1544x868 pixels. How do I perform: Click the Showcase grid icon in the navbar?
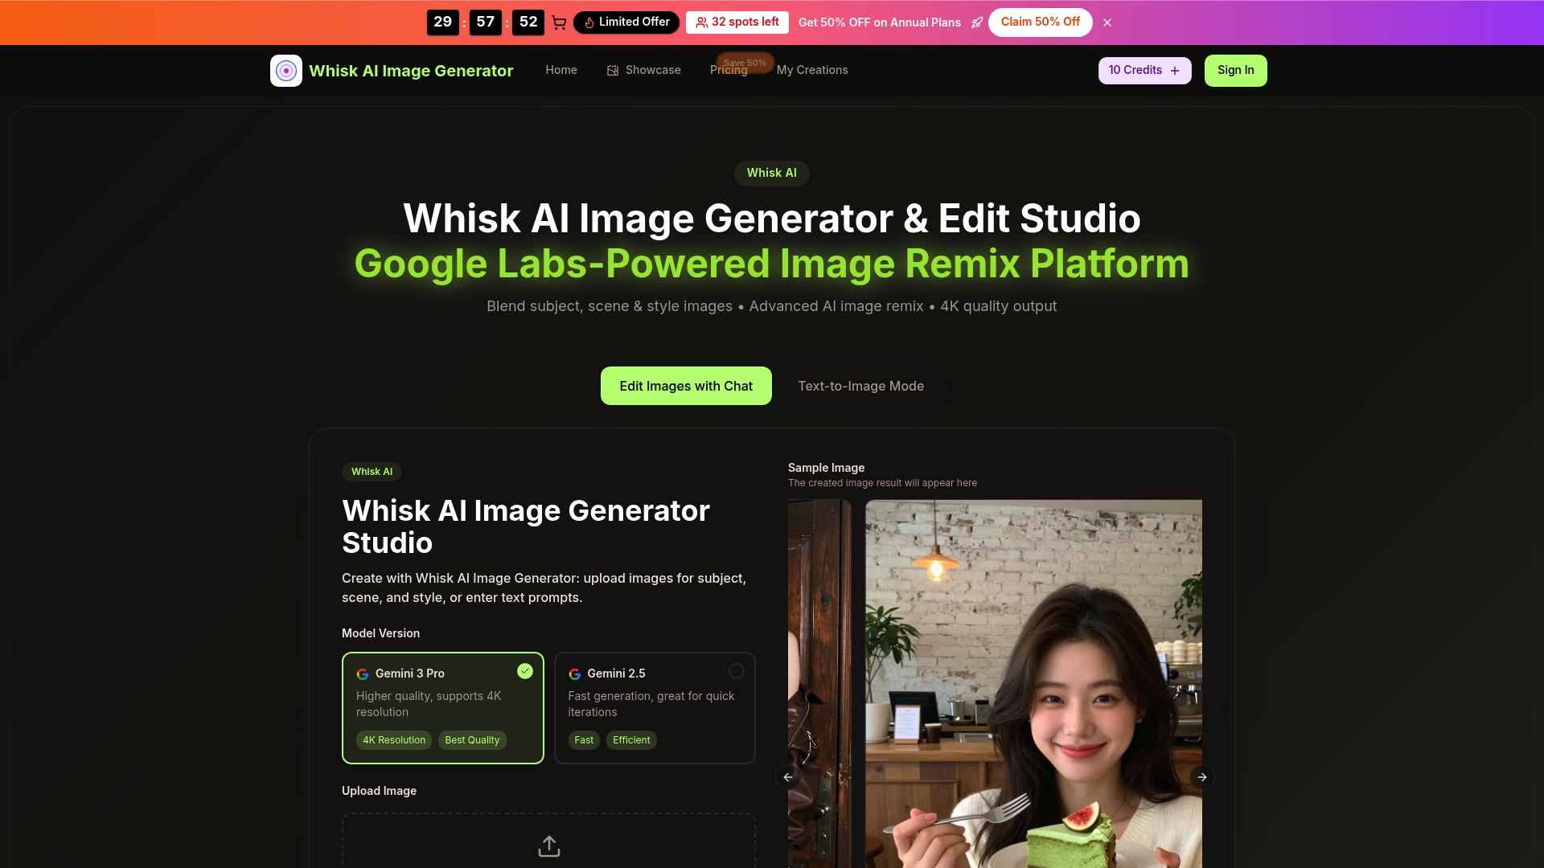[612, 70]
